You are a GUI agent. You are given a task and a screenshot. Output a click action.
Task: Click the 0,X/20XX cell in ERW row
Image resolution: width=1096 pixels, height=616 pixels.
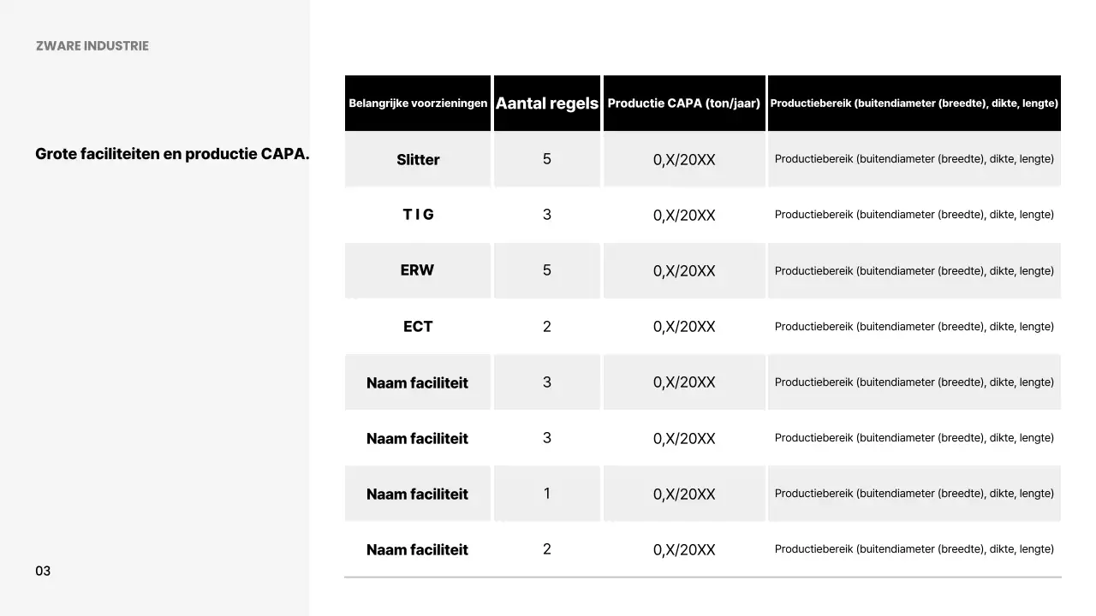click(684, 271)
